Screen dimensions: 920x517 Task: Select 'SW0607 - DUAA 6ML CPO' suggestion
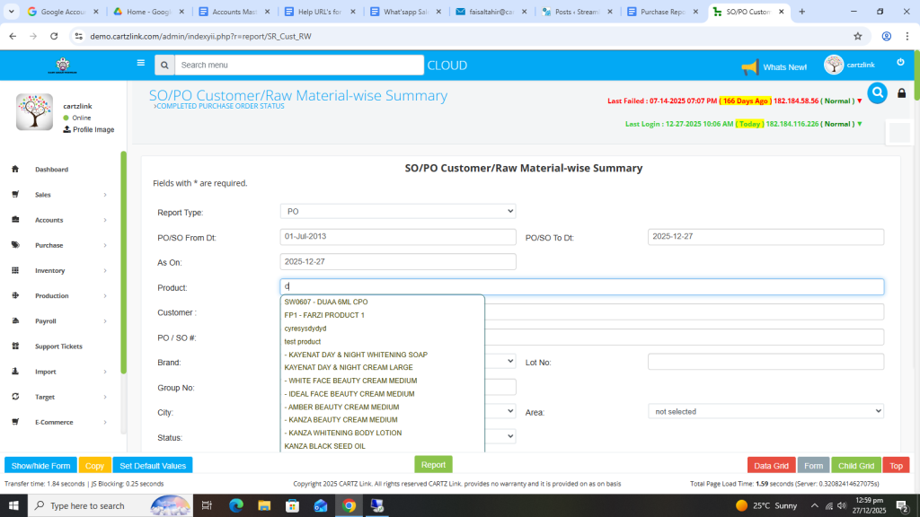tap(326, 302)
